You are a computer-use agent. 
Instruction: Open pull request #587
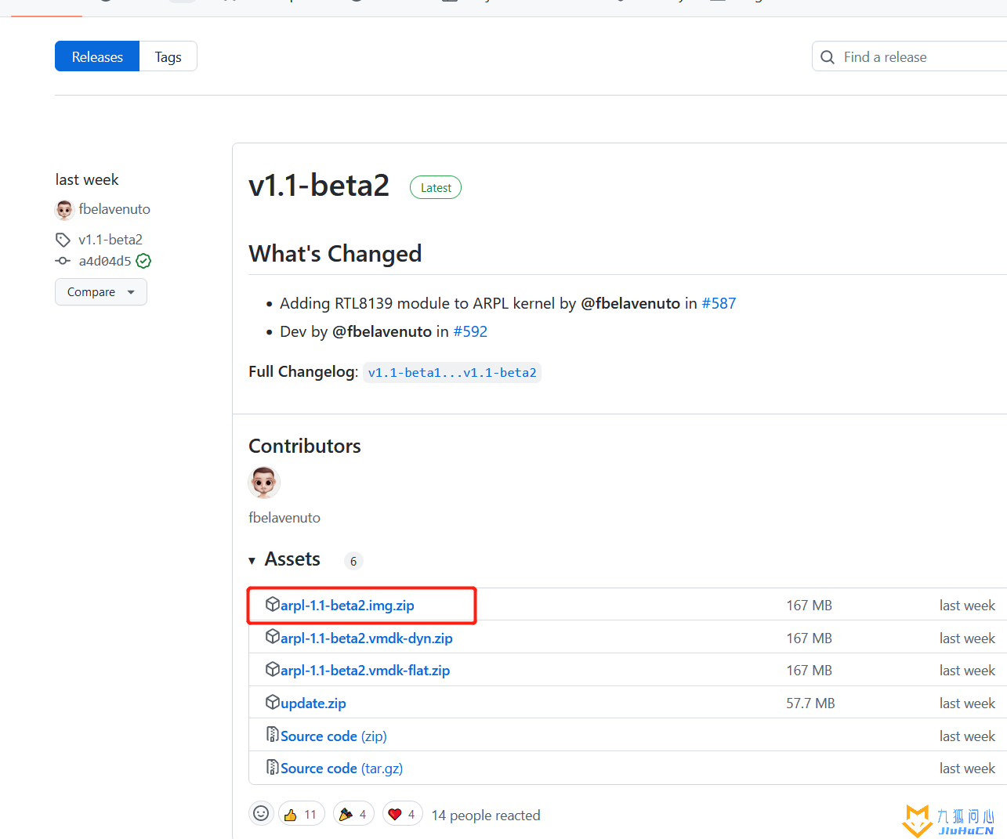719,303
